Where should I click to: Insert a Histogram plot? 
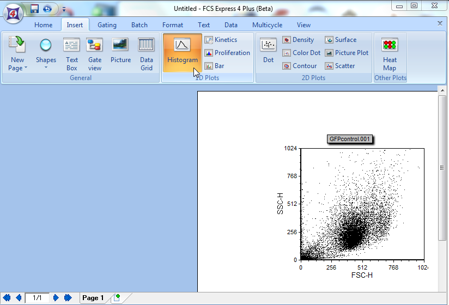(x=183, y=53)
